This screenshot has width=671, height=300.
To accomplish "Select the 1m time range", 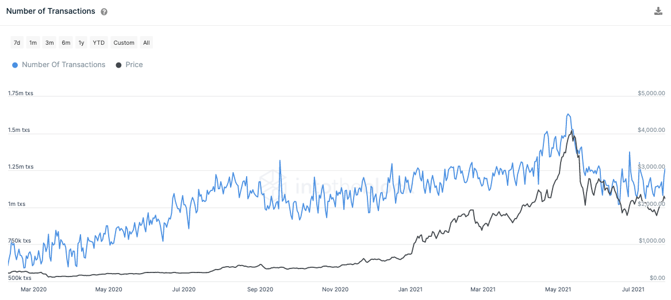I will [x=33, y=42].
